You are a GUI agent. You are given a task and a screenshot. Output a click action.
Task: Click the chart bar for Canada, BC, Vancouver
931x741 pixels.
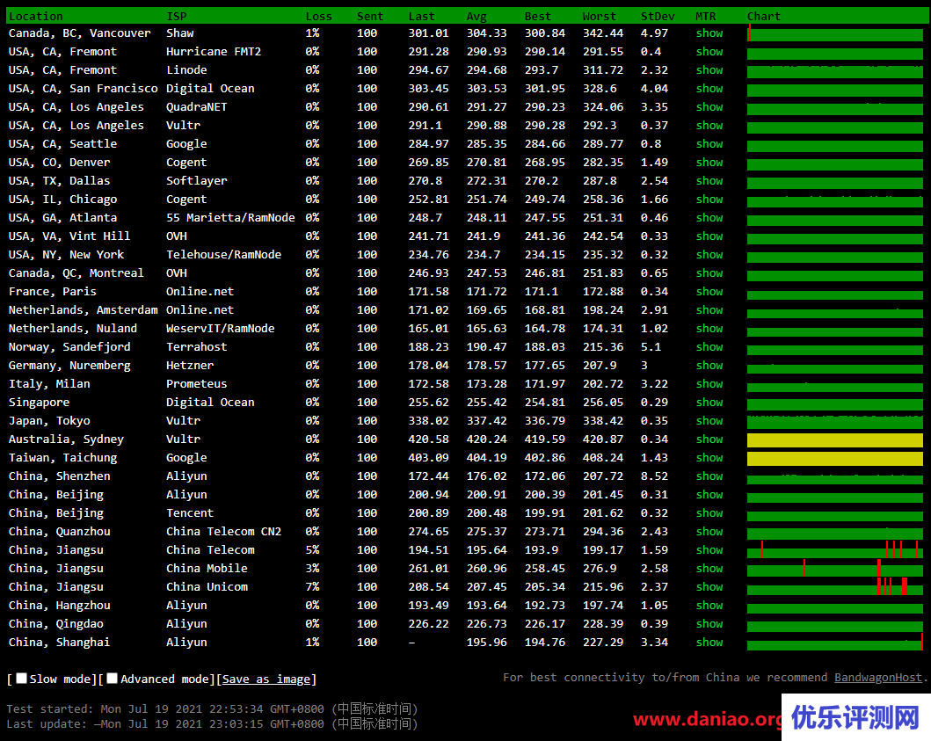point(835,33)
